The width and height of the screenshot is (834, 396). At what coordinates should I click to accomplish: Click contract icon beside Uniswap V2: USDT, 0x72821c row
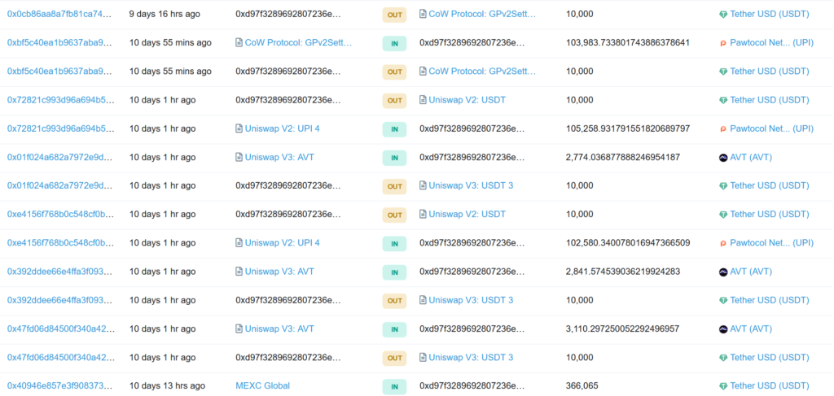pyautogui.click(x=423, y=100)
